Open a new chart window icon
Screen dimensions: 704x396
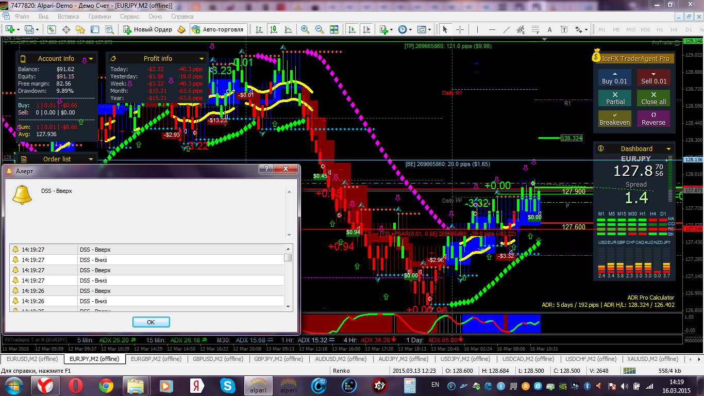pos(10,29)
